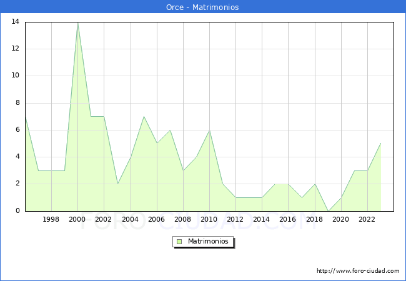Click the peak data point at year 2000
Image resolution: width=406 pixels, height=281 pixels.
click(x=77, y=22)
